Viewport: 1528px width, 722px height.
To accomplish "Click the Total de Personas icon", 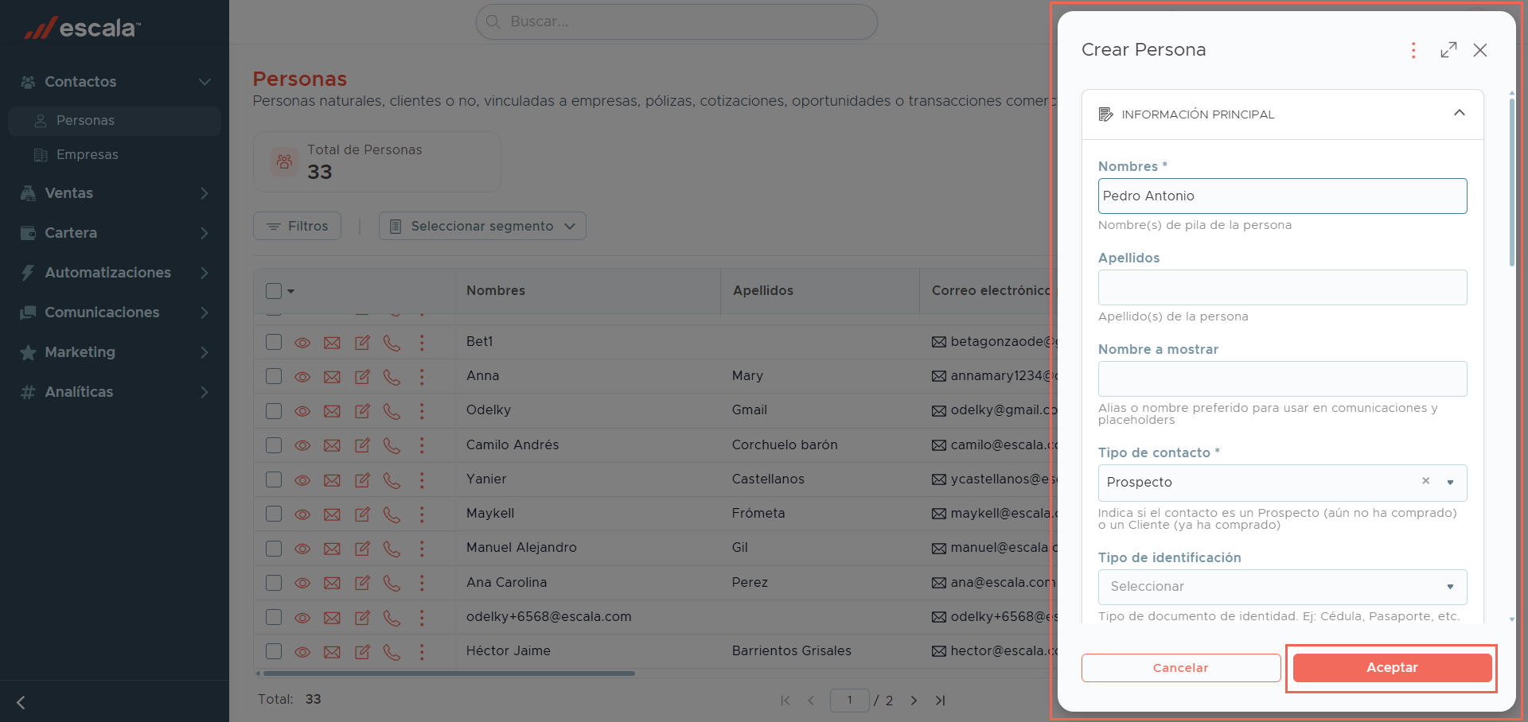I will [x=284, y=161].
